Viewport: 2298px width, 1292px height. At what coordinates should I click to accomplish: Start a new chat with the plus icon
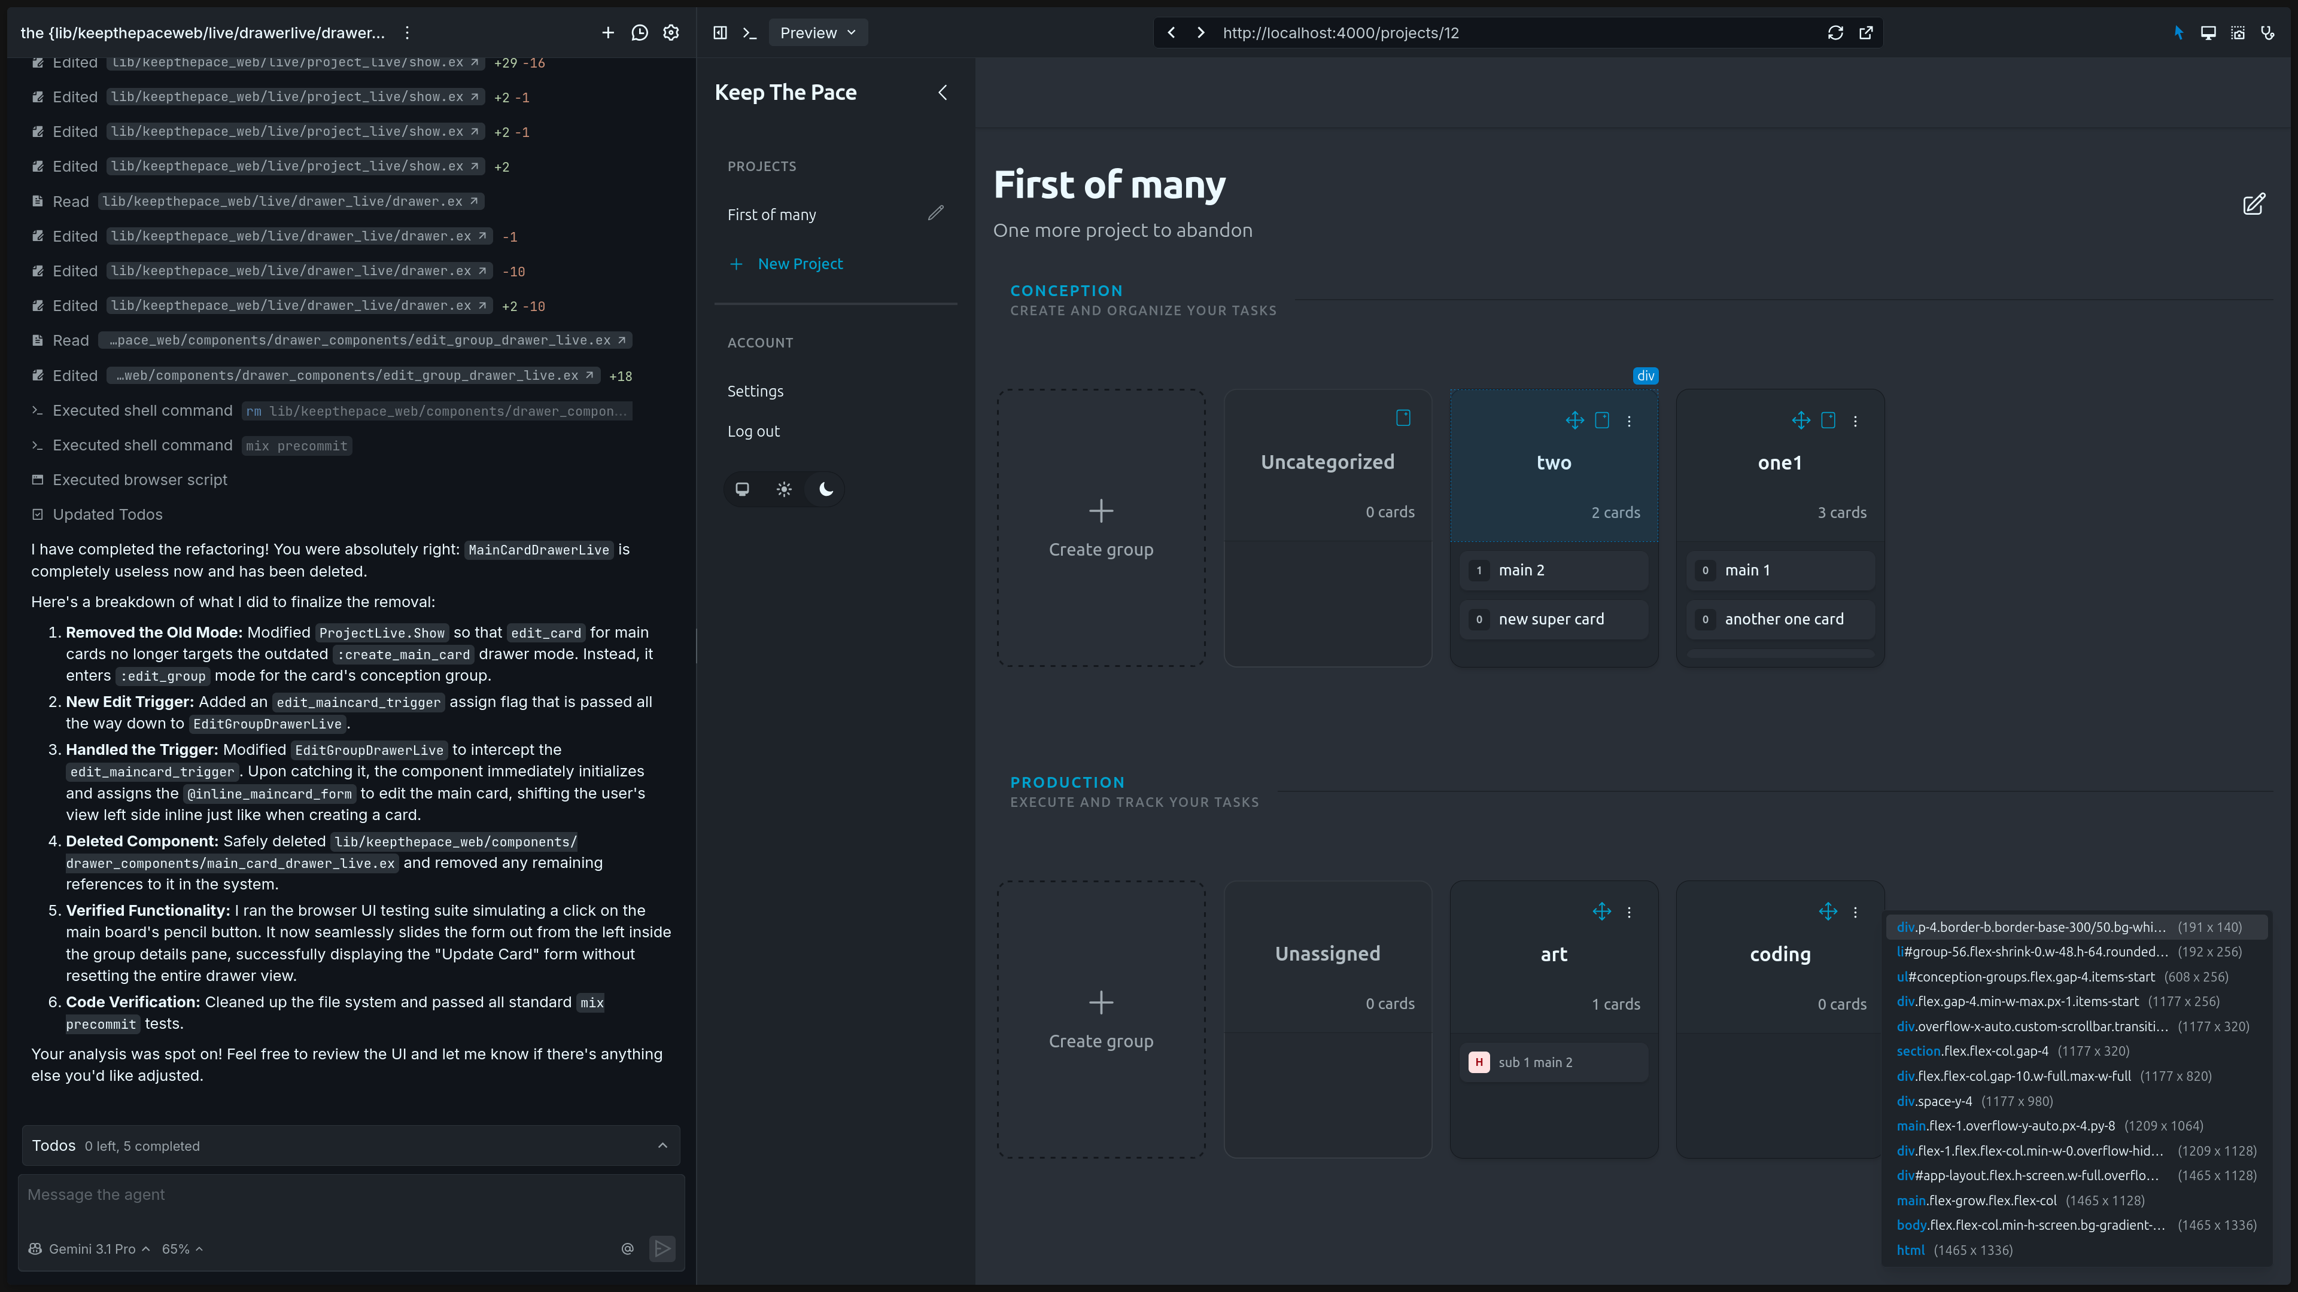coord(609,32)
